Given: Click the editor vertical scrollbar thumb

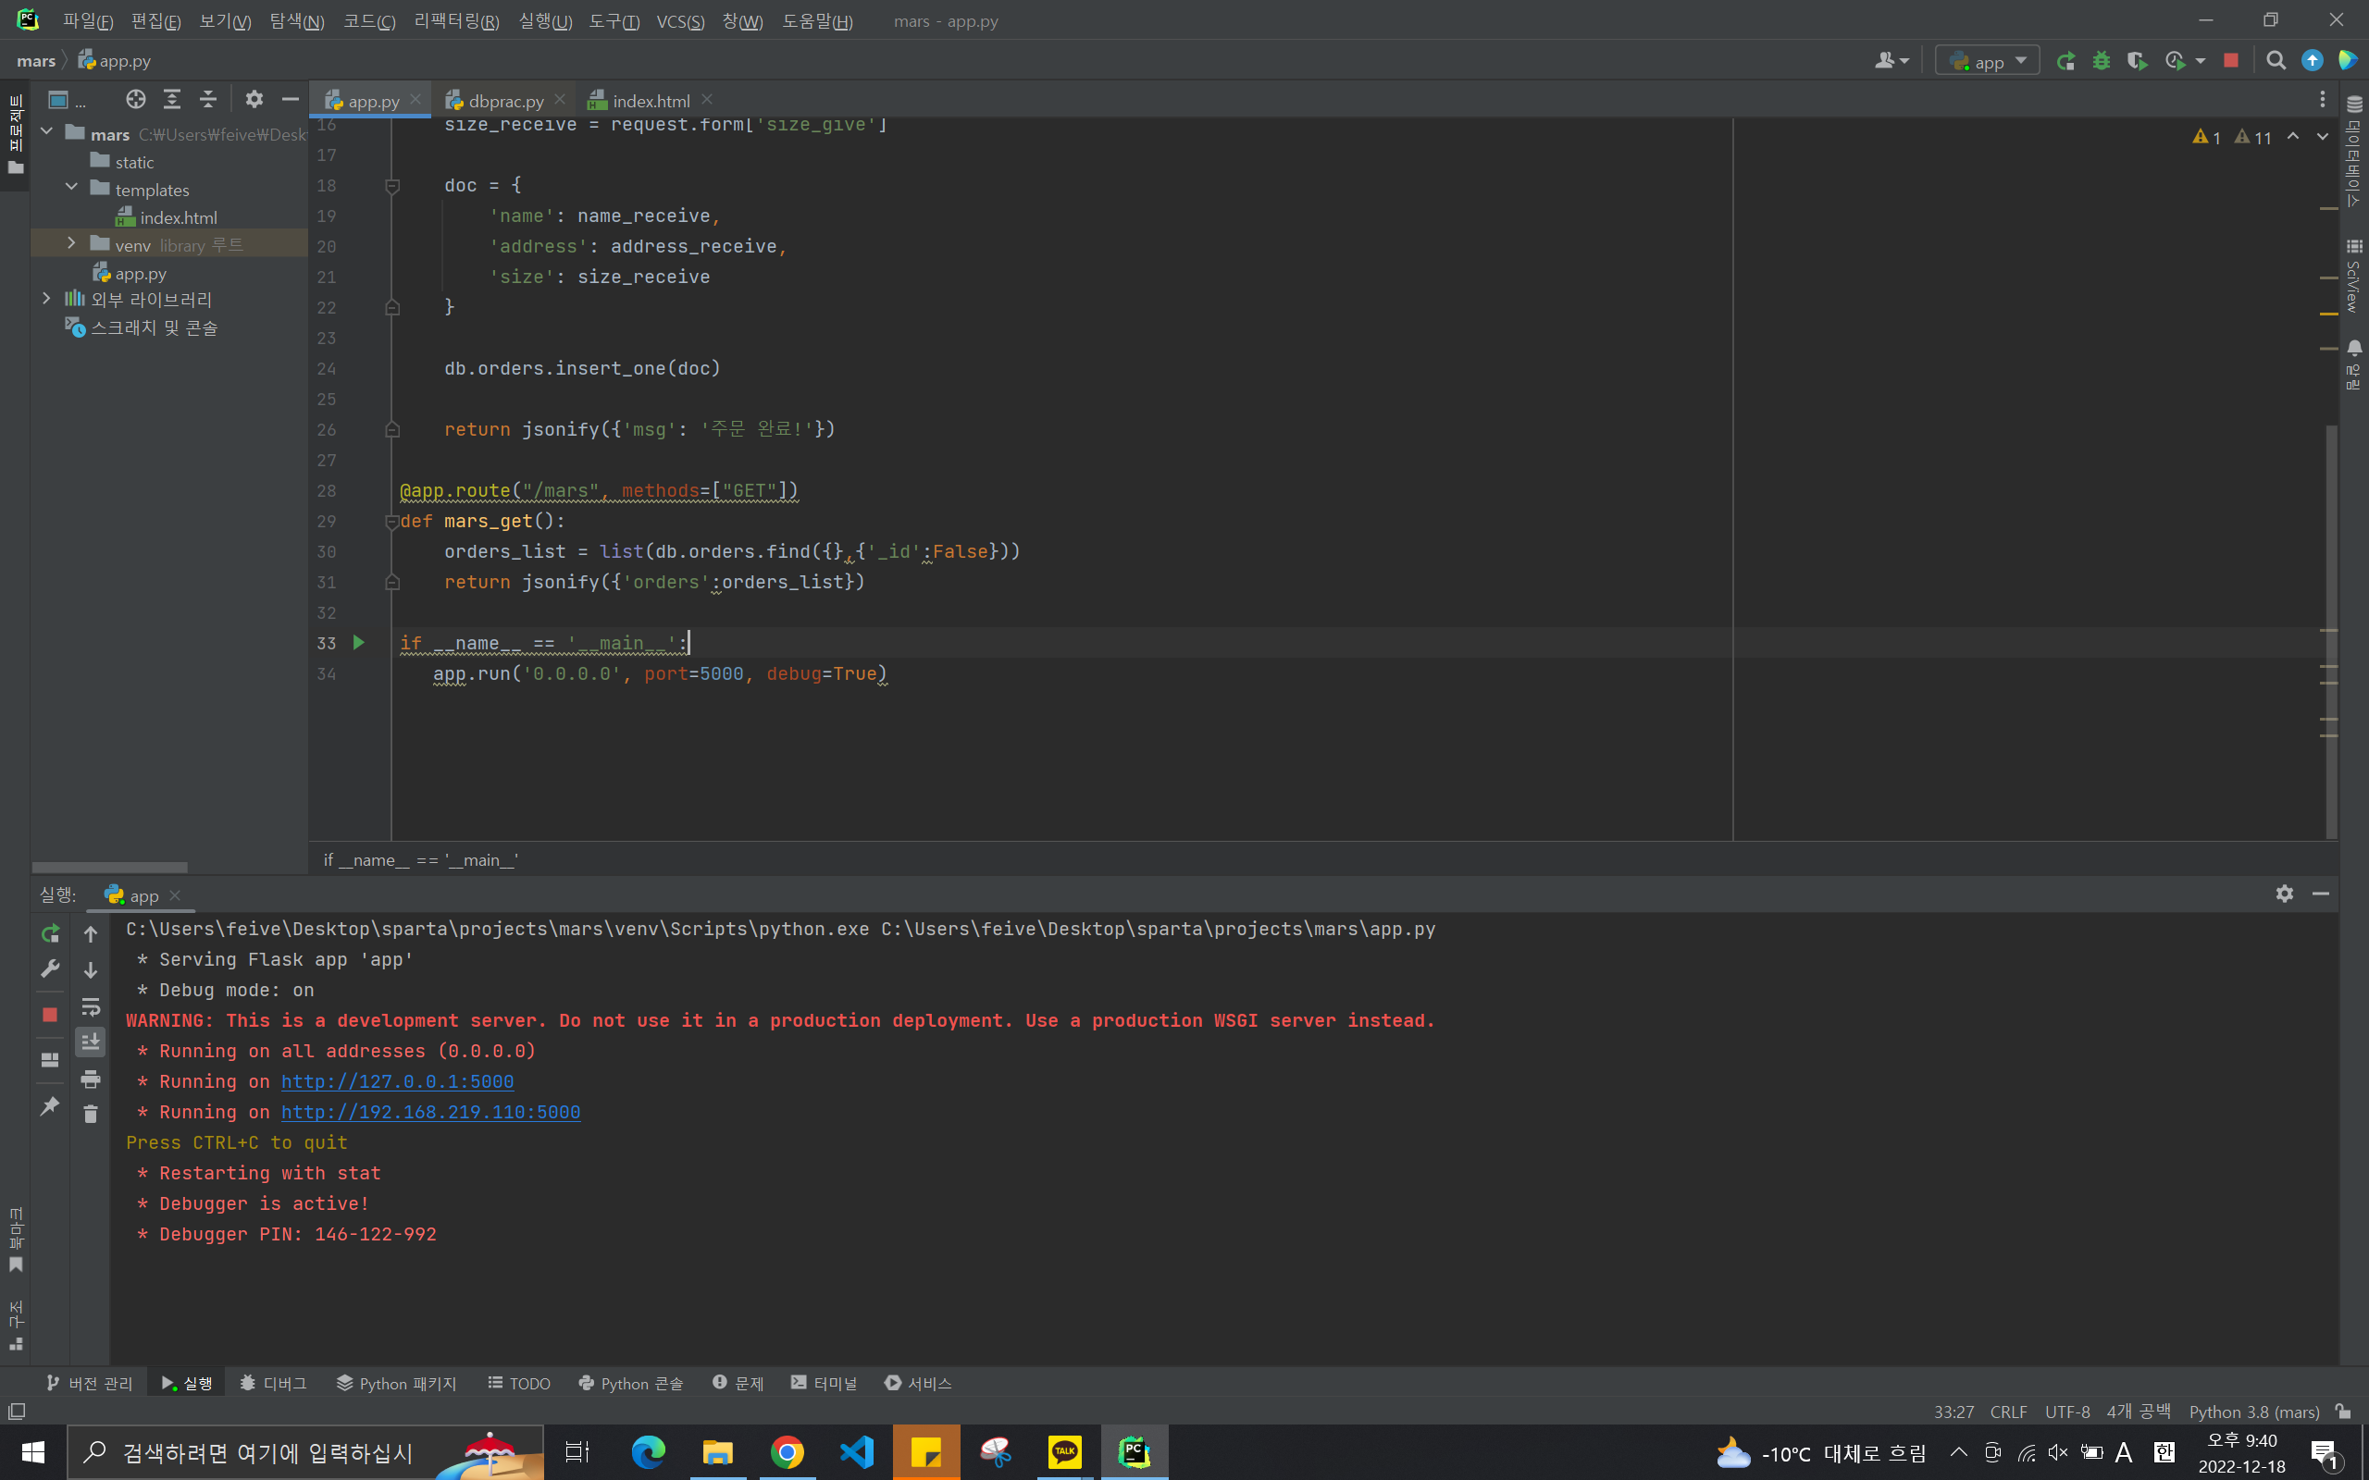Looking at the screenshot, I should [x=2331, y=632].
